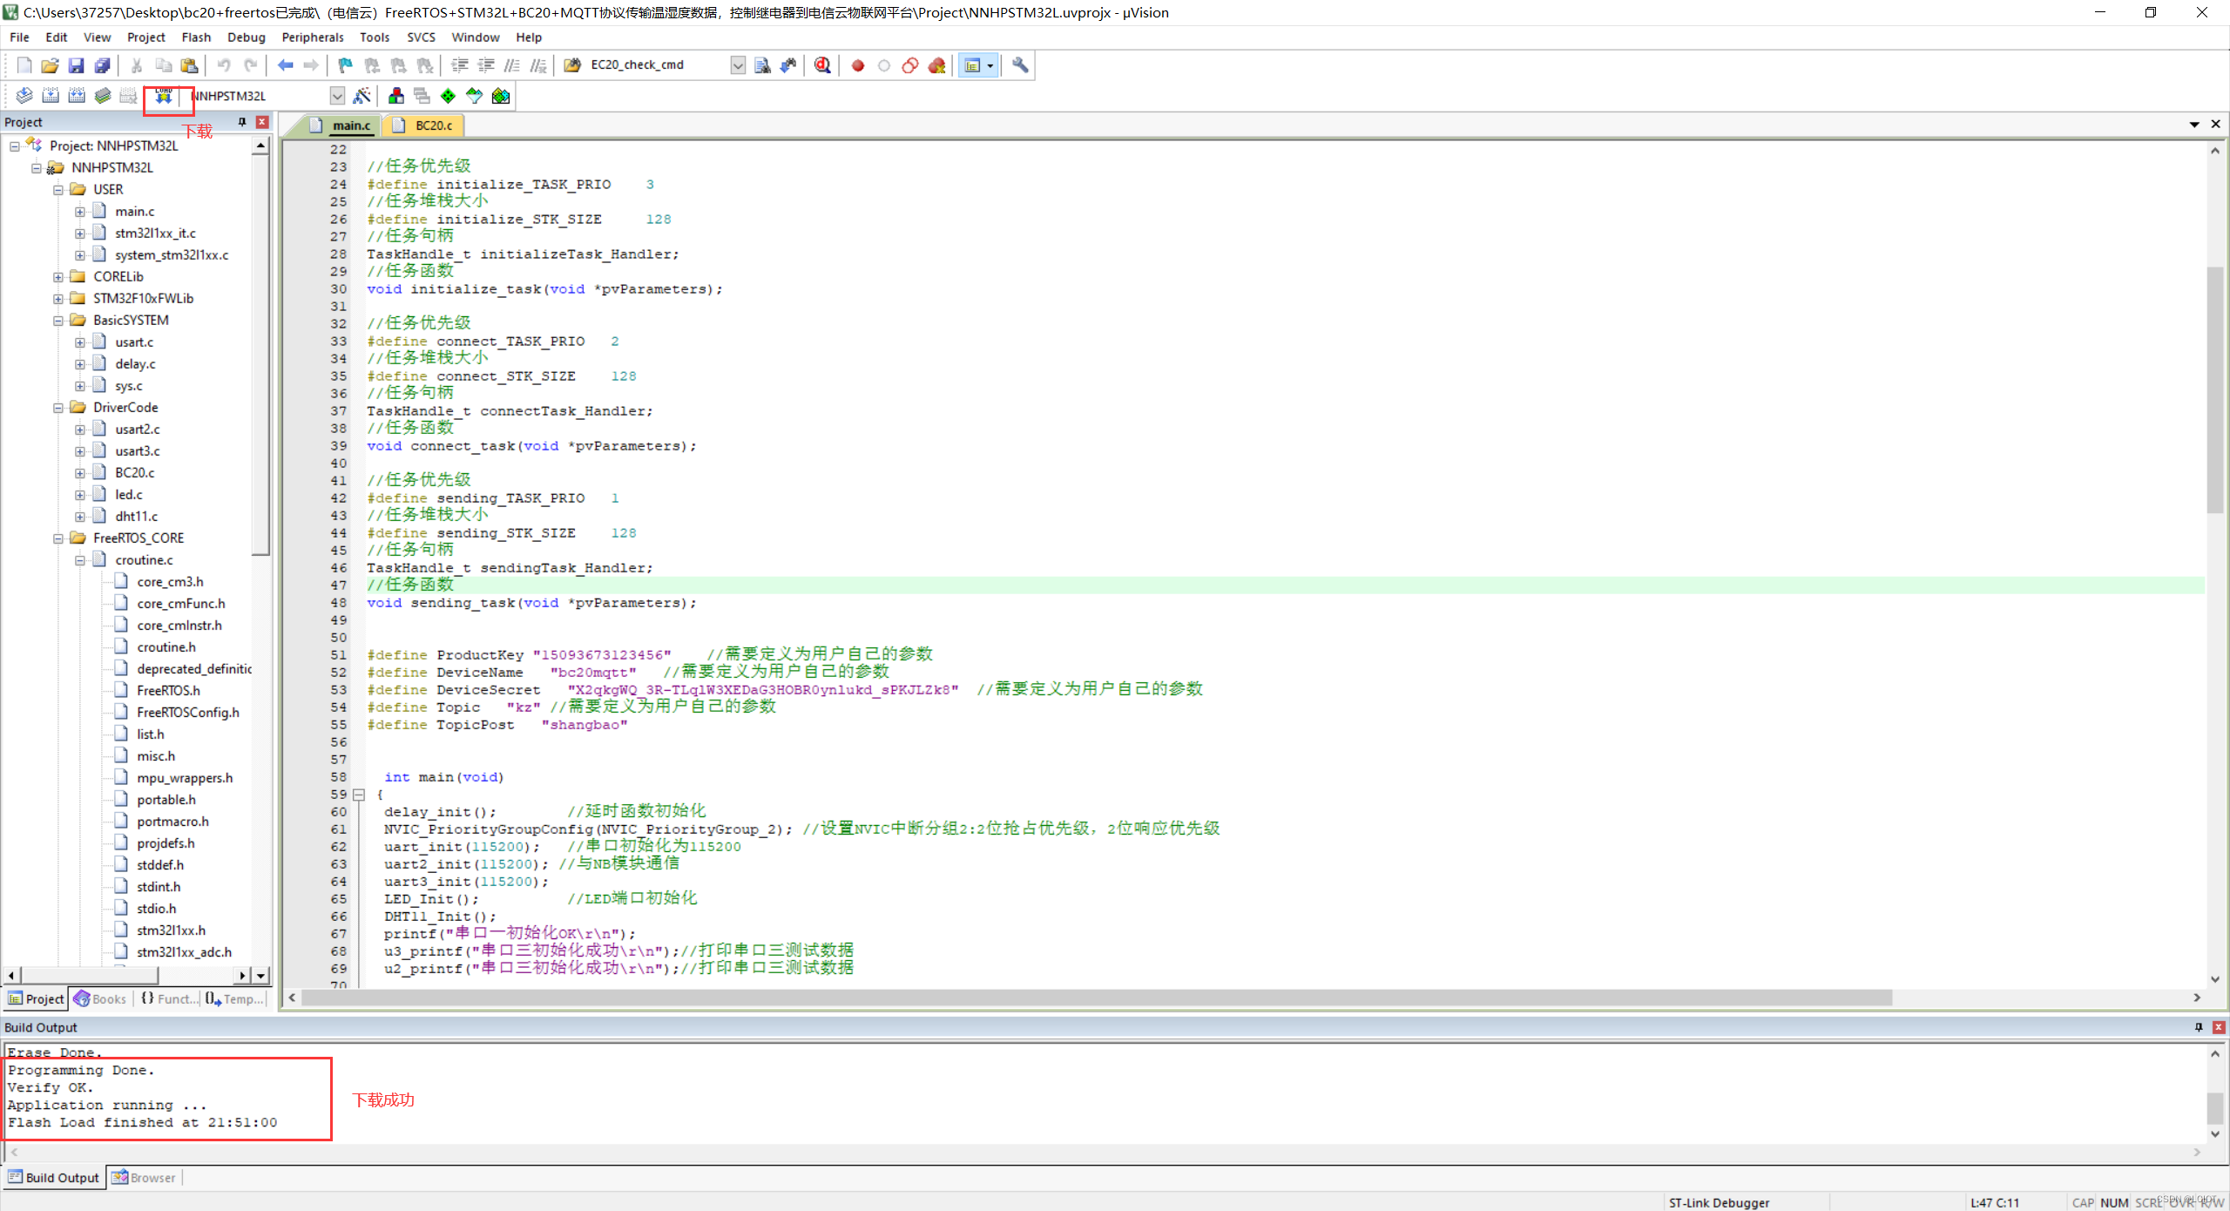The width and height of the screenshot is (2230, 1211).
Task: Open Manage Project Items icon
Action: [x=396, y=96]
